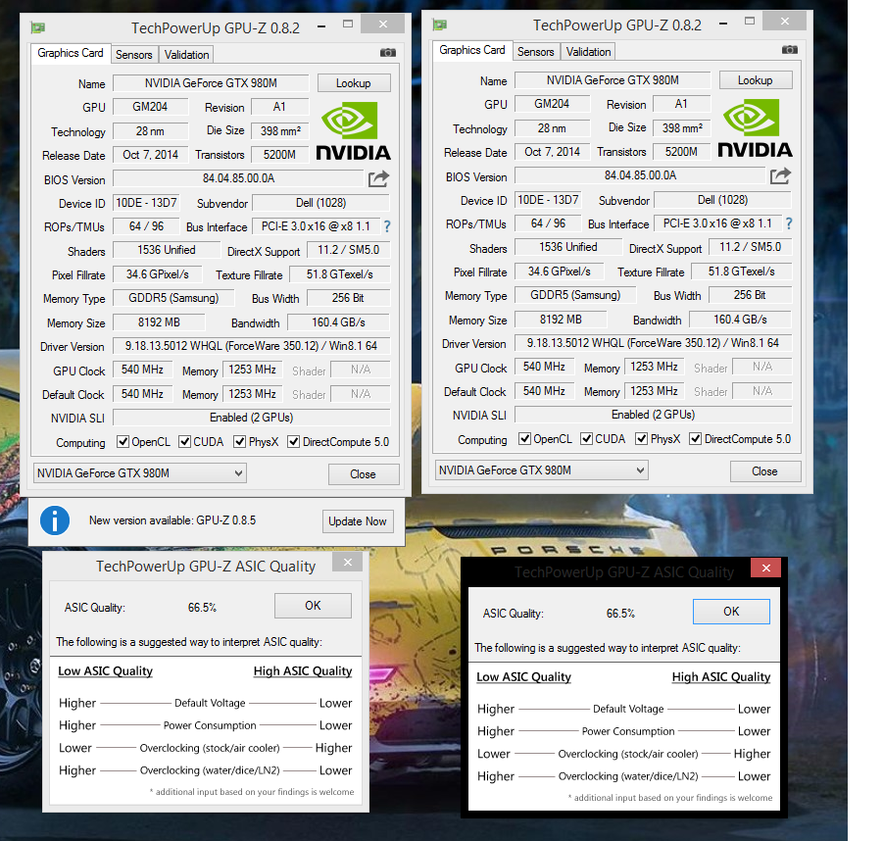Click Close button in right GPU-Z window

tap(765, 471)
